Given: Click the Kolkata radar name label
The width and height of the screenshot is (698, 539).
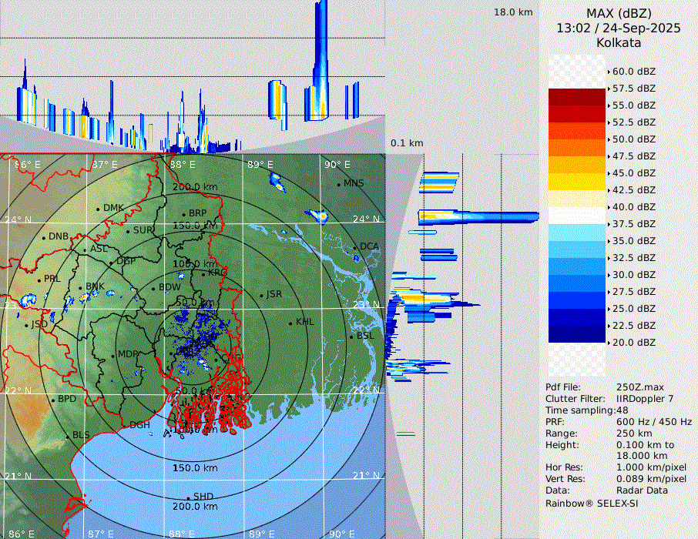Looking at the screenshot, I should 618,43.
